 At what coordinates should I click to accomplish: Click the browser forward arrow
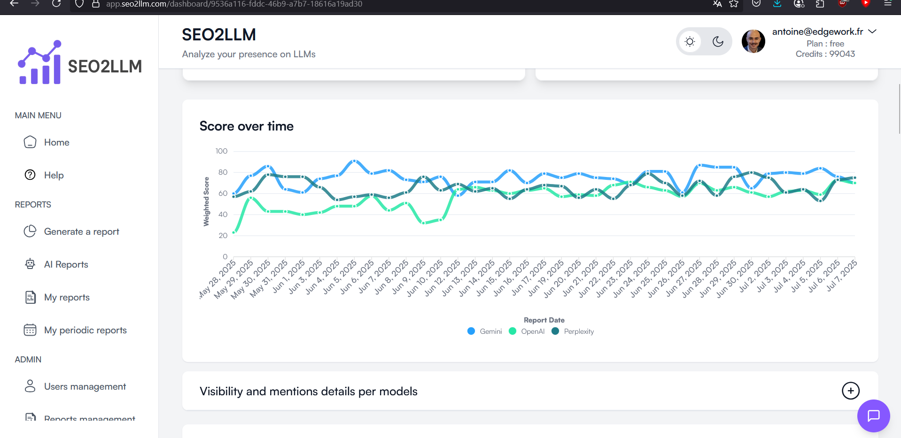pos(35,4)
